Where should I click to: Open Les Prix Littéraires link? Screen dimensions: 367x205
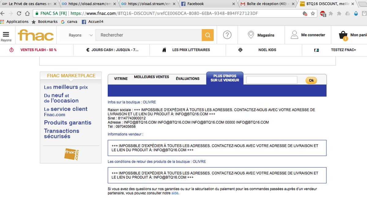point(191,50)
